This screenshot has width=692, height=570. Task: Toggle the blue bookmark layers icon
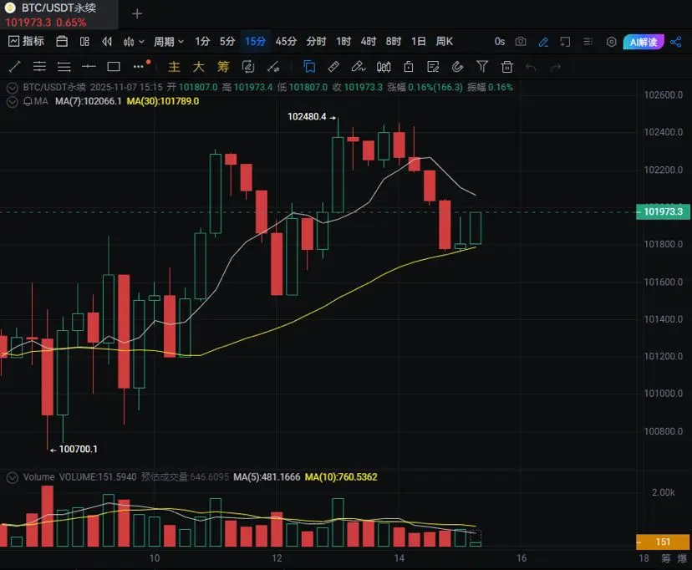click(x=309, y=67)
